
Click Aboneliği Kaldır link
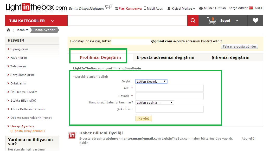[248, 139]
